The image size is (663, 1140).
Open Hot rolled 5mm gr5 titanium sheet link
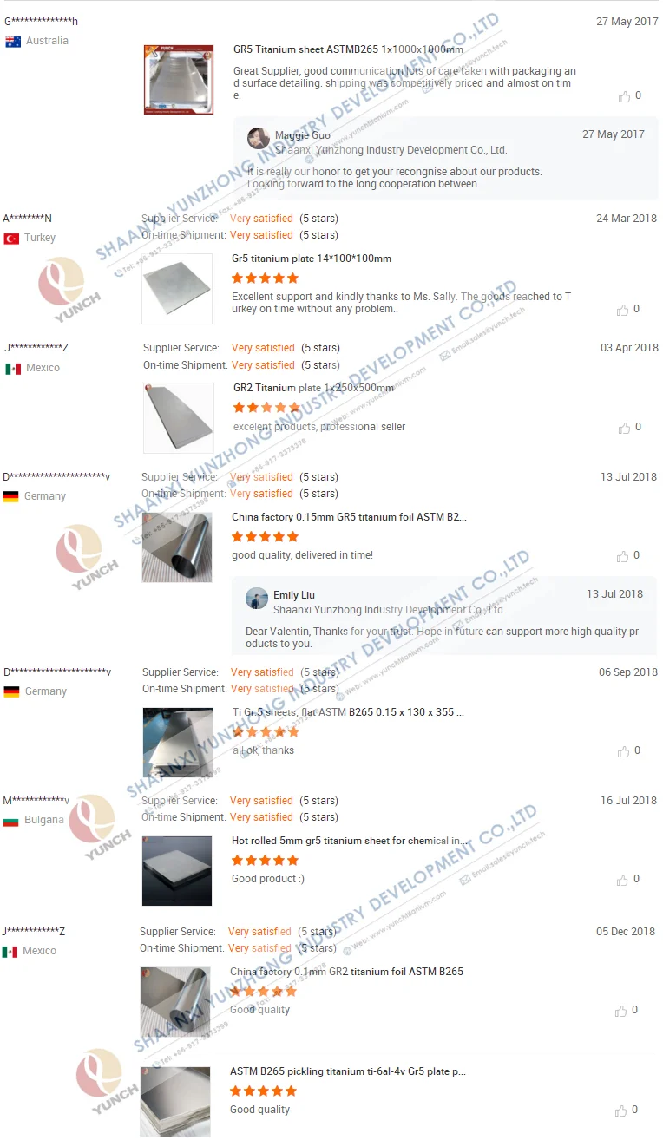[x=351, y=841]
